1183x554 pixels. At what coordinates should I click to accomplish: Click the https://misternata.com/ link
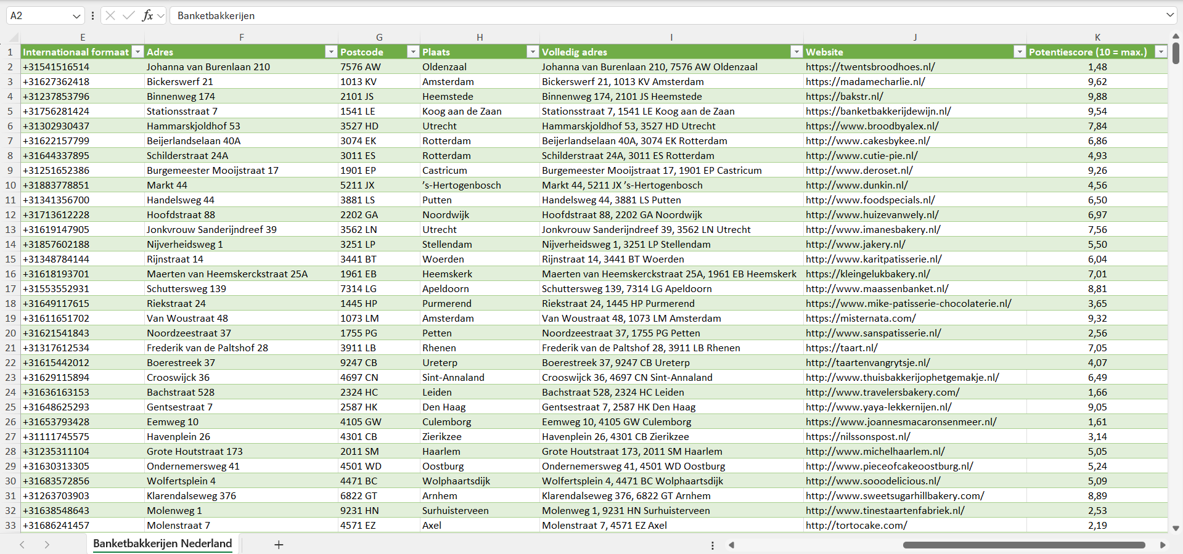pos(861,318)
